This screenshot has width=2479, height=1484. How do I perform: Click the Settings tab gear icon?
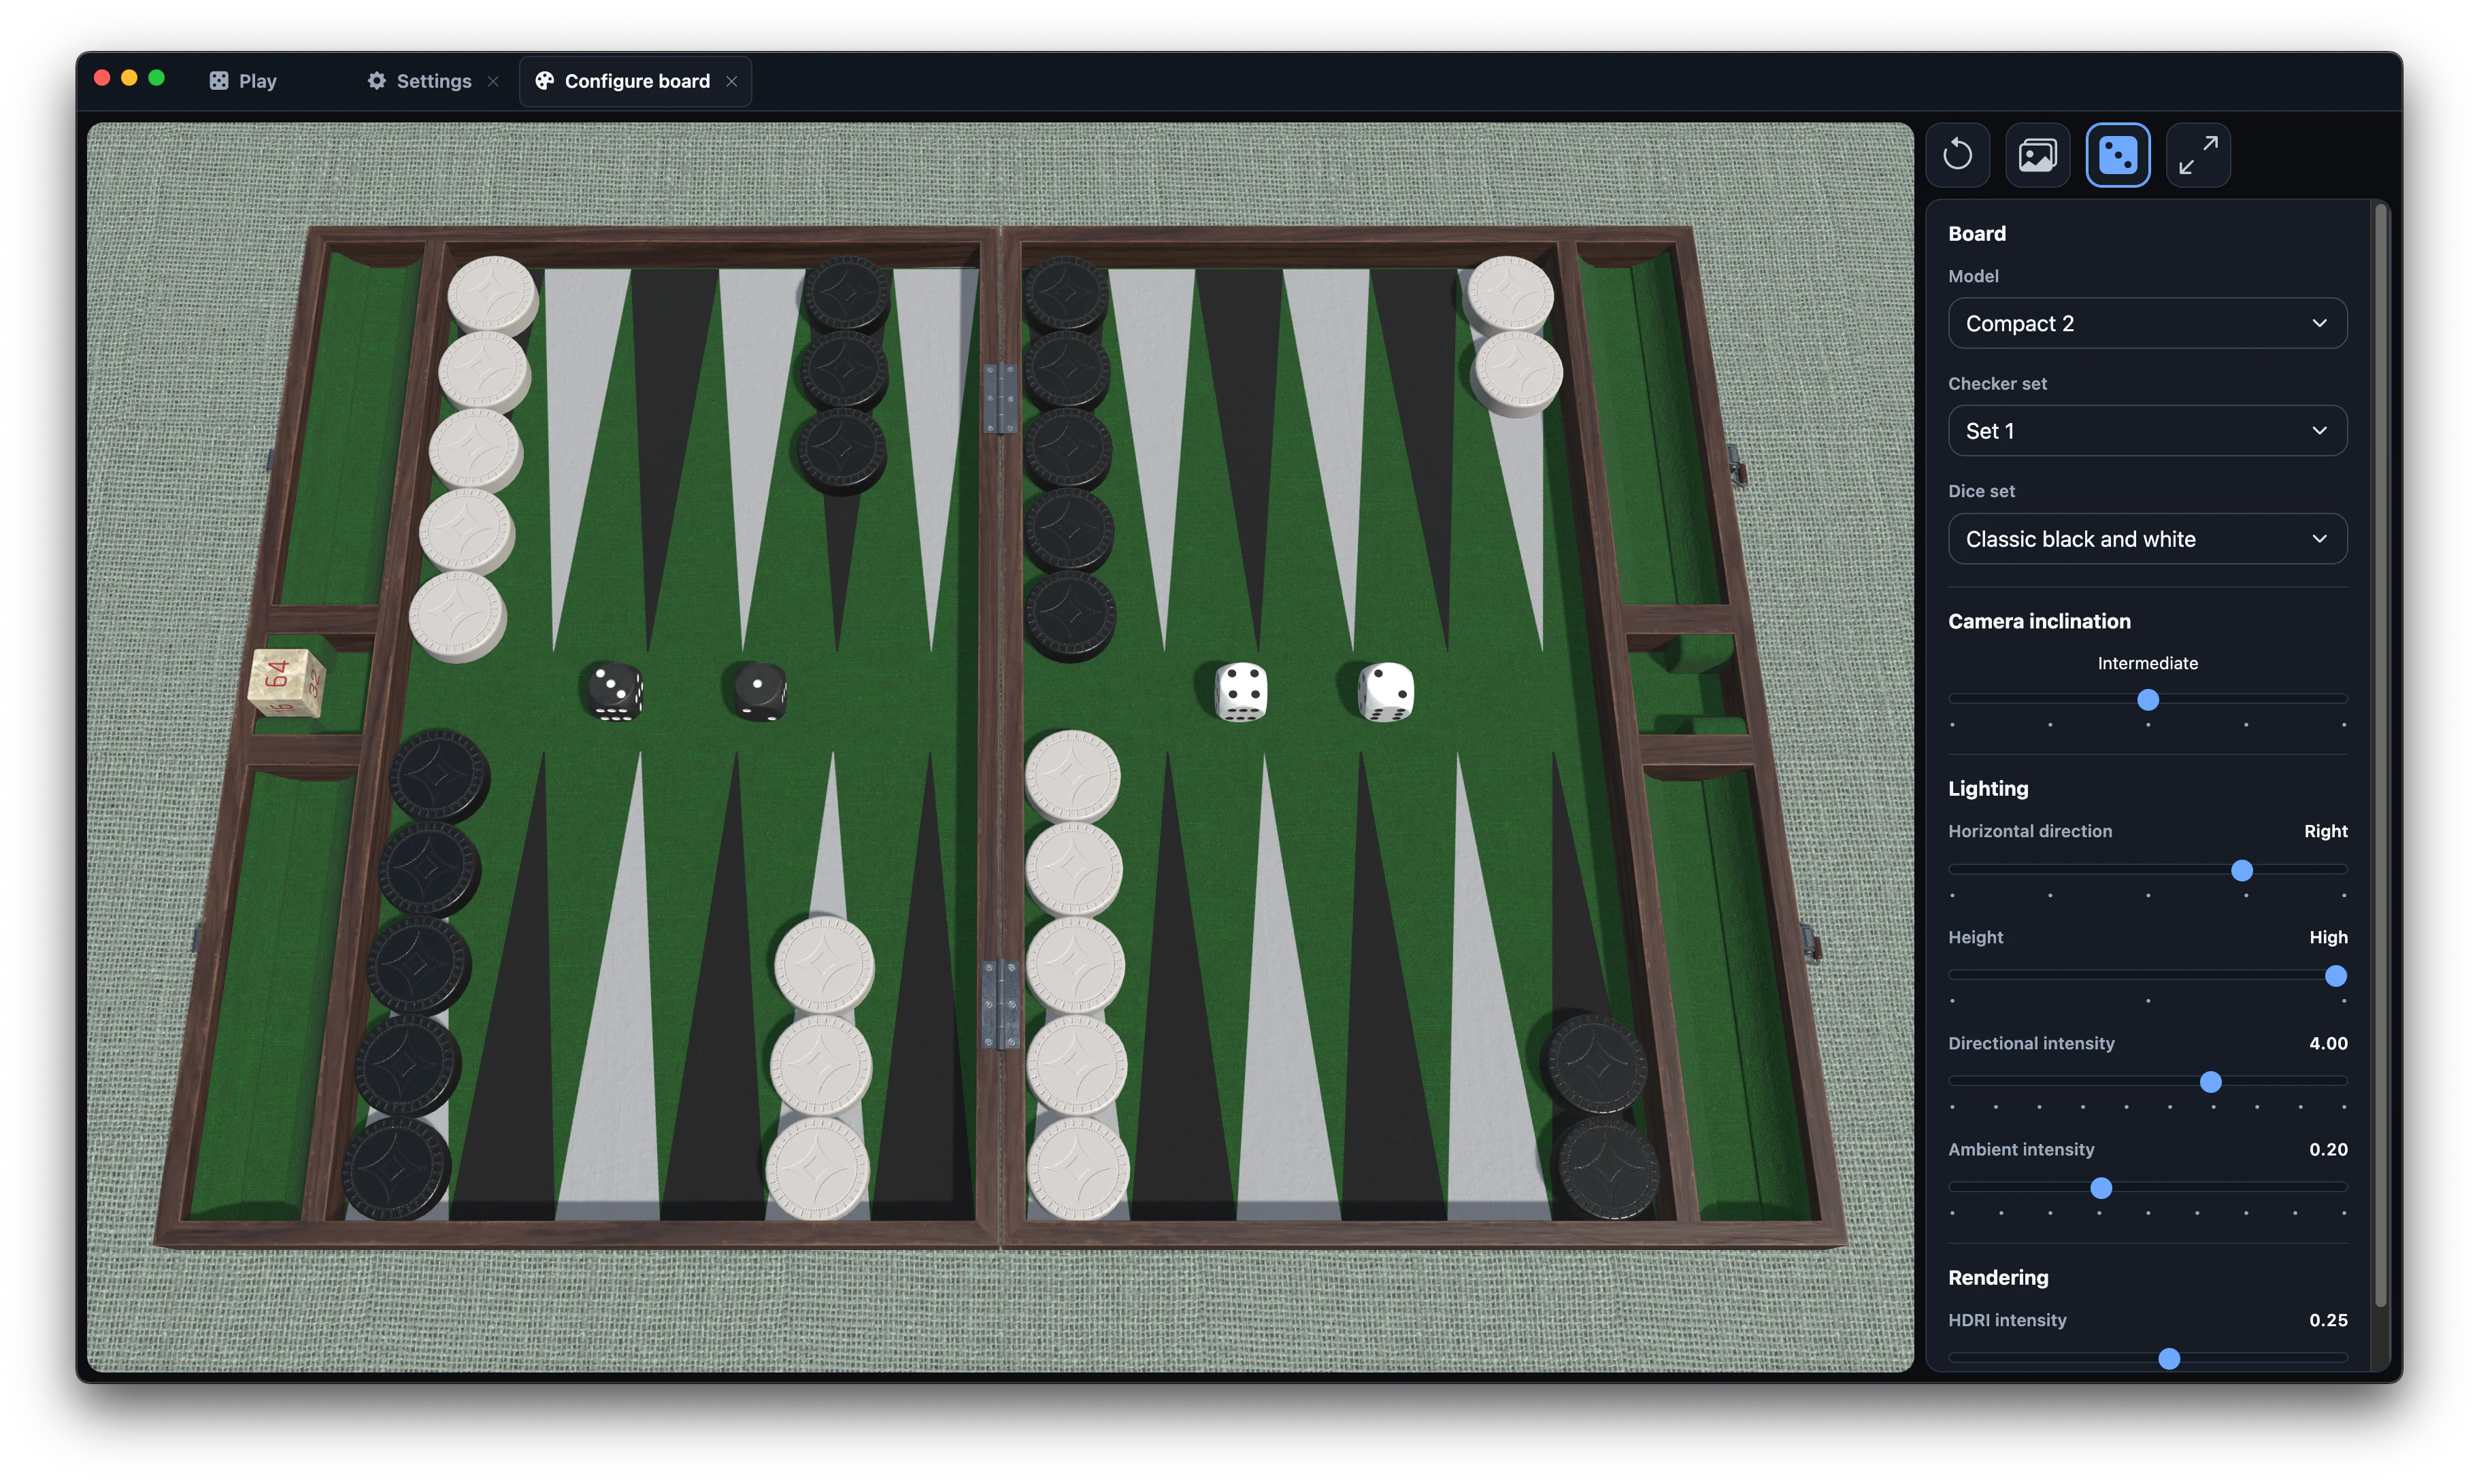(376, 81)
